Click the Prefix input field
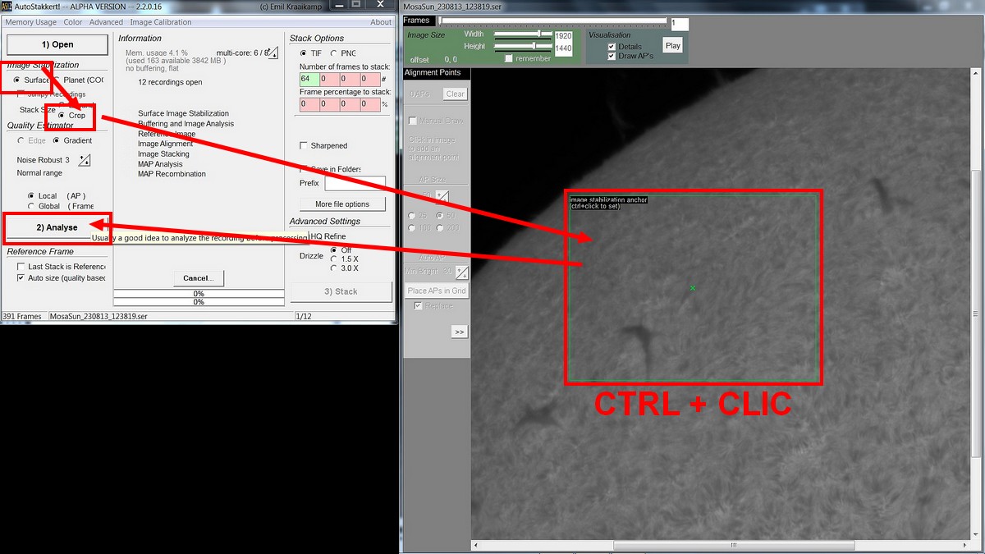The image size is (985, 554). (x=355, y=183)
